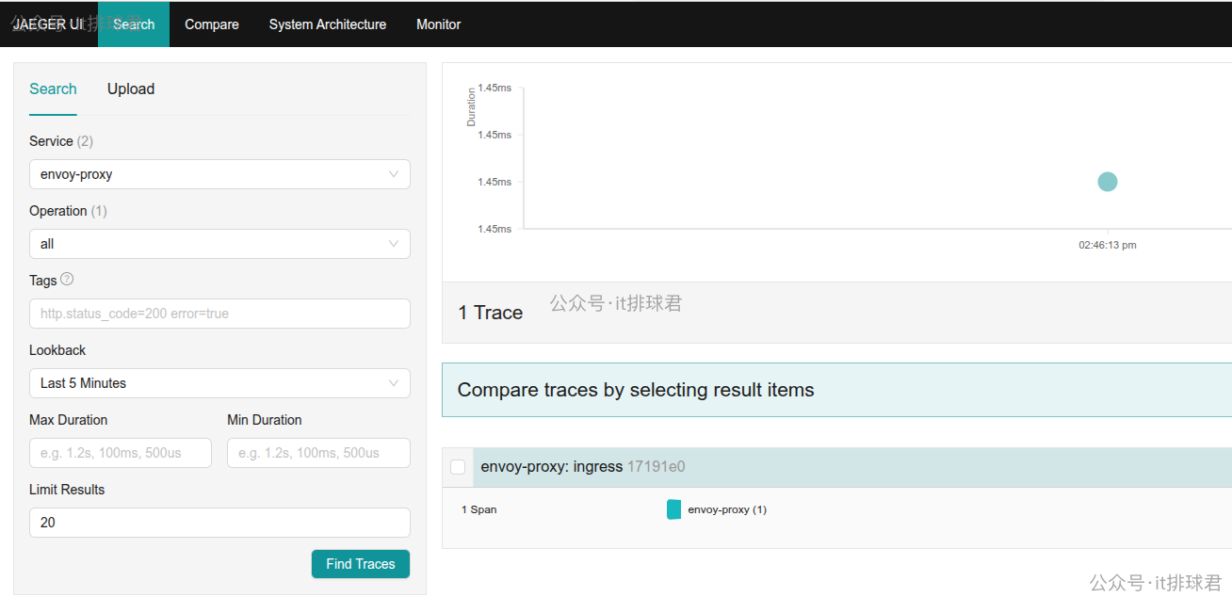1232x597 pixels.
Task: Select the trace dot on the duration chart
Action: pyautogui.click(x=1108, y=182)
